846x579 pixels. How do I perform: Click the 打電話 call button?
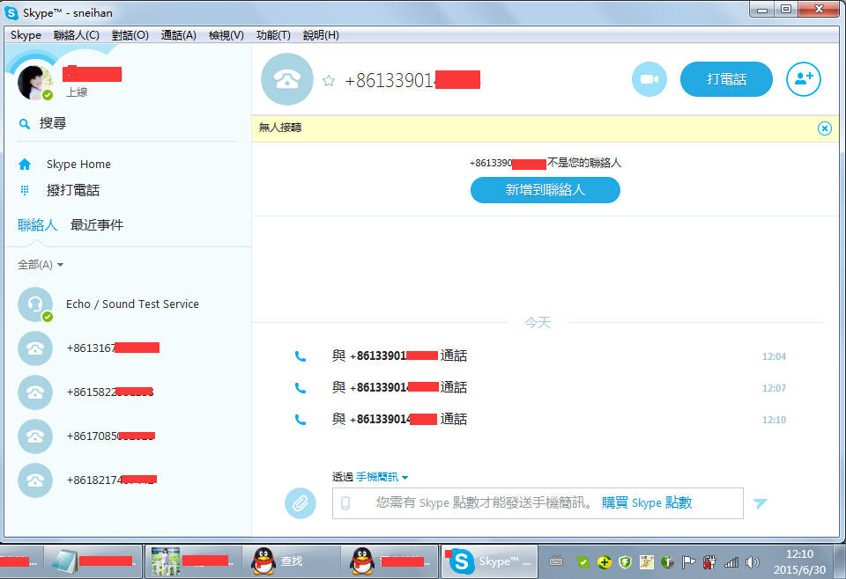(x=726, y=79)
